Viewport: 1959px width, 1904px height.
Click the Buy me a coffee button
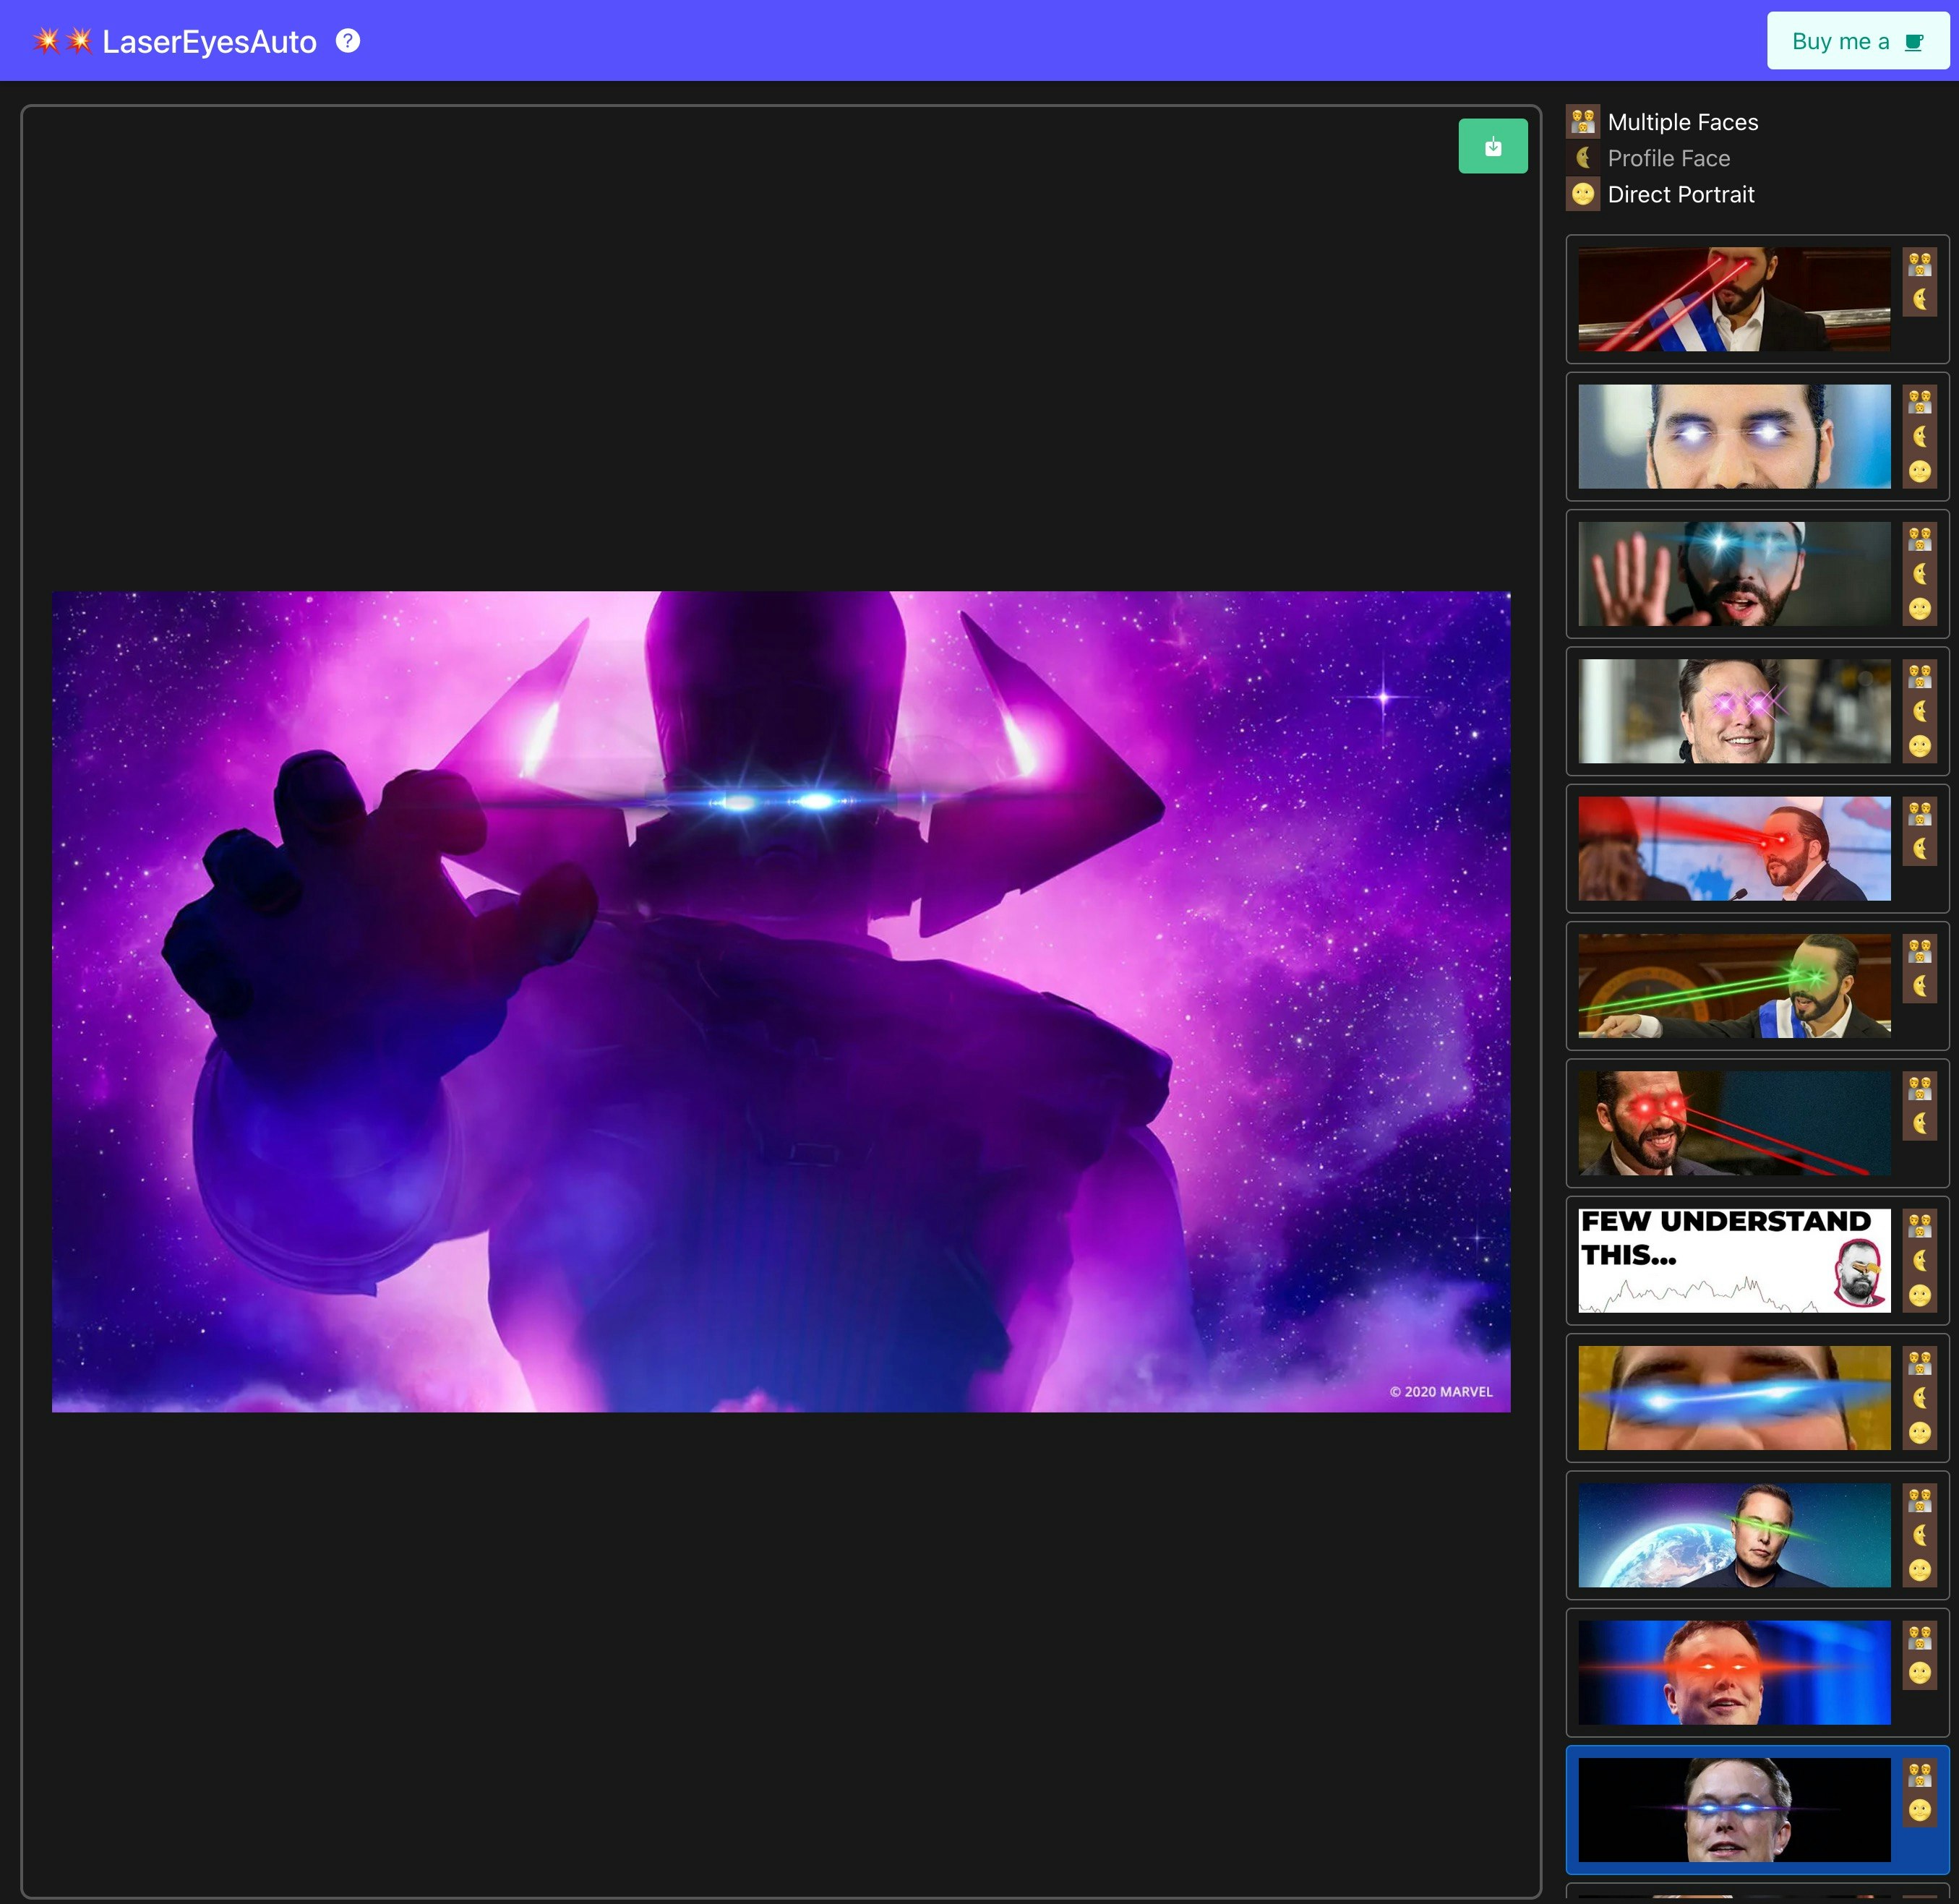pos(1857,41)
